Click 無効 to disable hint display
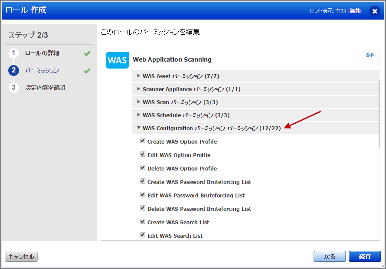The height and width of the screenshot is (269, 386). click(x=356, y=11)
